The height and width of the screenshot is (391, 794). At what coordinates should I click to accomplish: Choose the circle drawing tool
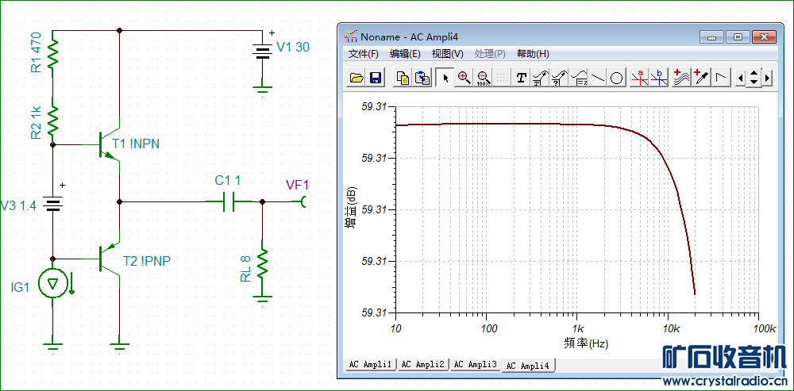[x=617, y=78]
